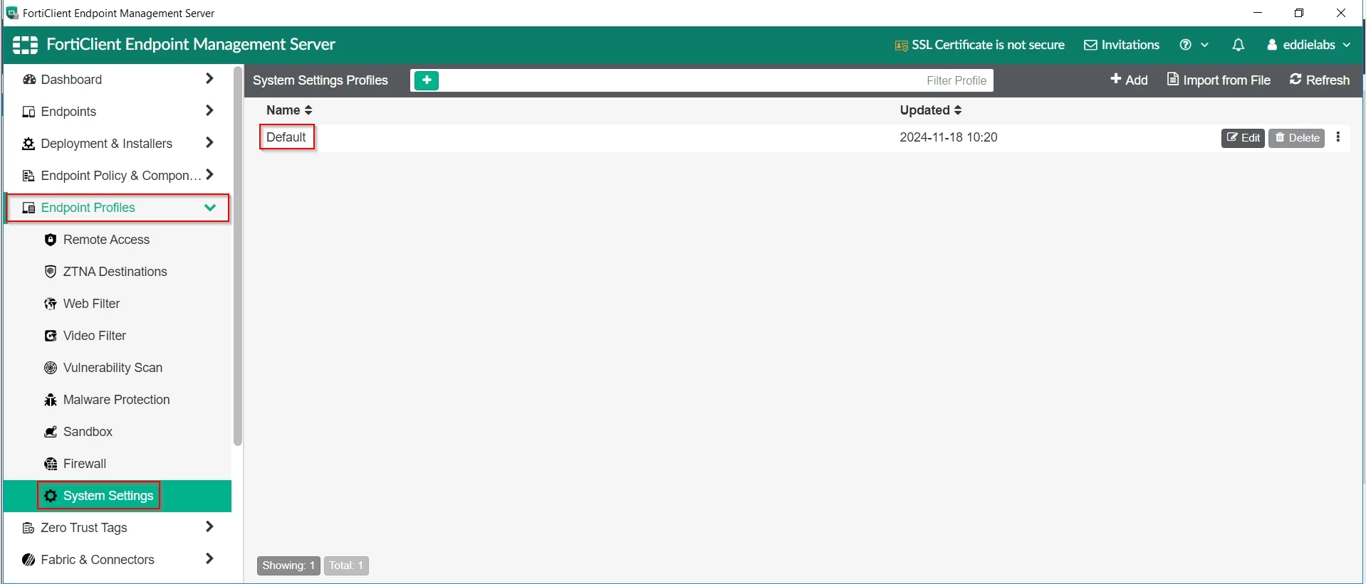The height and width of the screenshot is (584, 1366).
Task: Open Invitations from the header
Action: tap(1122, 45)
